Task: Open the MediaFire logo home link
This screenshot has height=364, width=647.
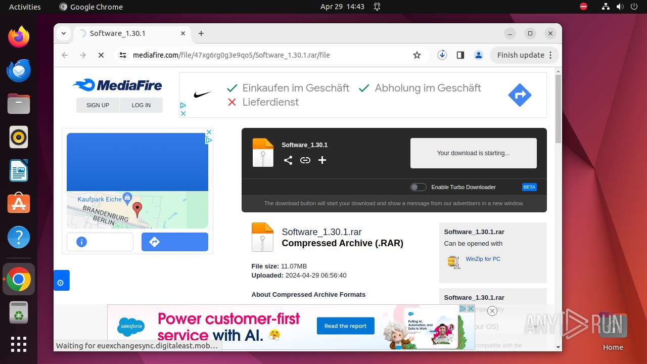Action: (x=117, y=85)
